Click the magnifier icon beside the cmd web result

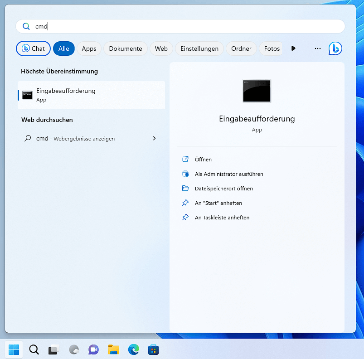pyautogui.click(x=28, y=138)
